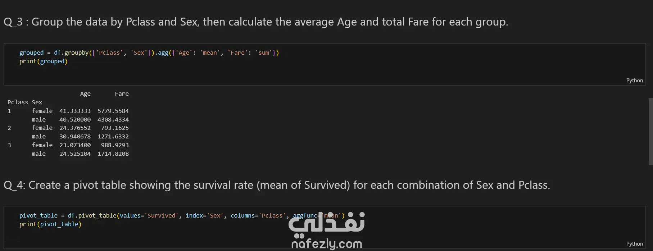The height and width of the screenshot is (251, 653).
Task: Click the 1271.6332 fare value in the output
Action: pos(113,137)
